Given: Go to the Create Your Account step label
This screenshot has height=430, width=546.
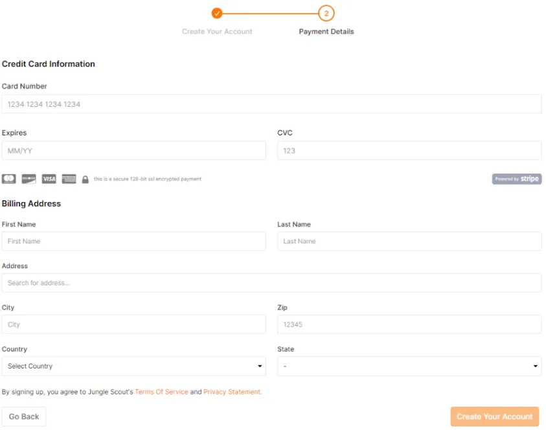Looking at the screenshot, I should pos(217,31).
